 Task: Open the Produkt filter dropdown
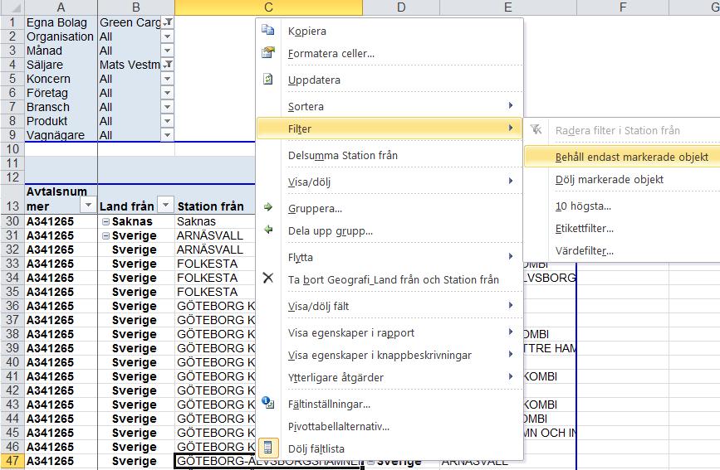(x=168, y=122)
